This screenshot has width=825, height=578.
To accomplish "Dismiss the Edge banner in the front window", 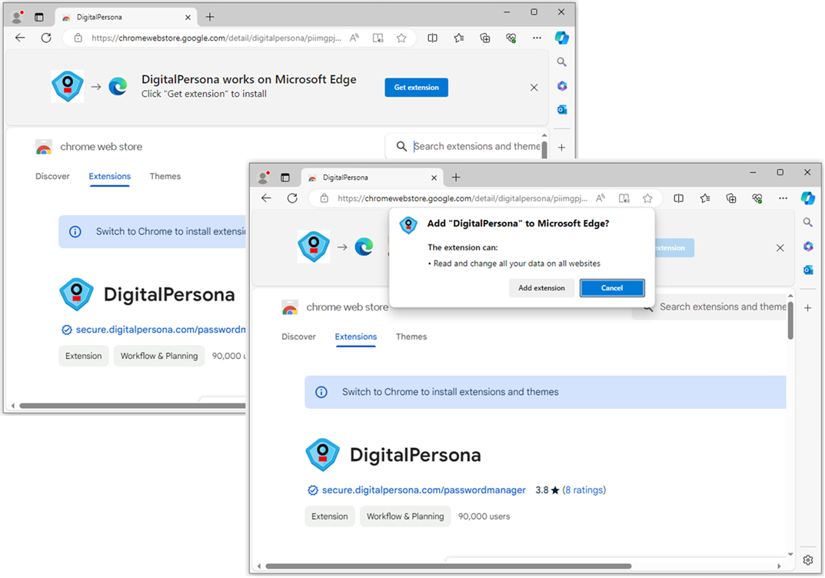I will click(x=780, y=247).
